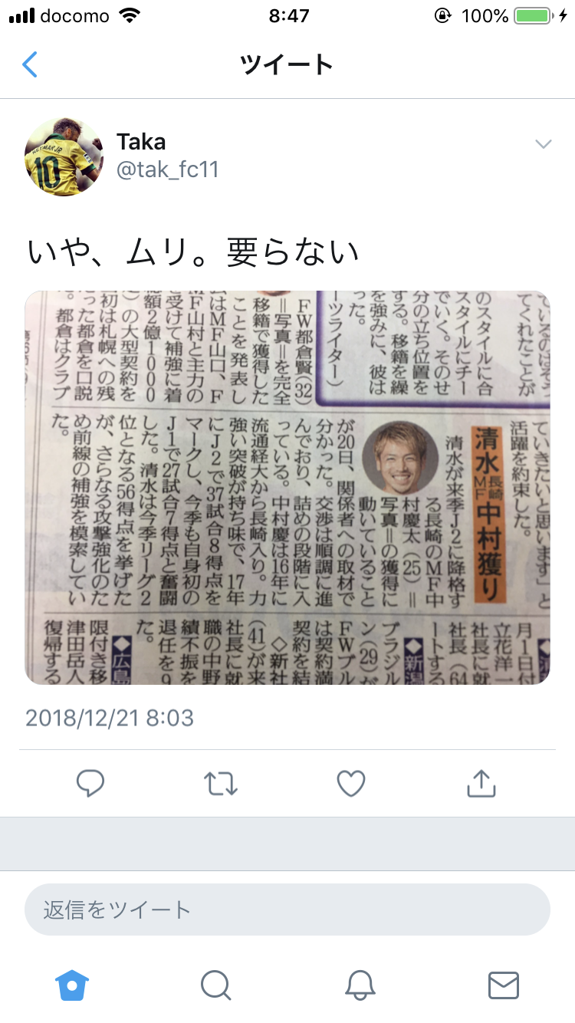
Task: Go back using the blue chevron
Action: pos(30,64)
